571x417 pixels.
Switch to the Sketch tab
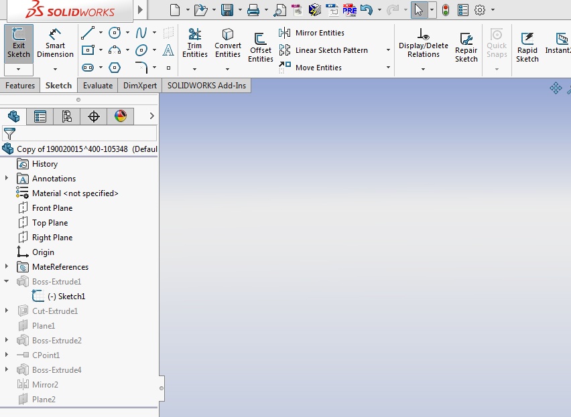58,86
